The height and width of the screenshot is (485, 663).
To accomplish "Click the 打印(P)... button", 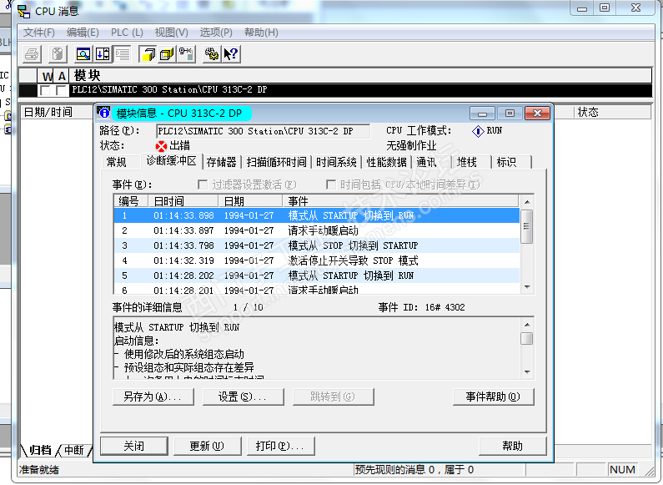I will pyautogui.click(x=280, y=446).
